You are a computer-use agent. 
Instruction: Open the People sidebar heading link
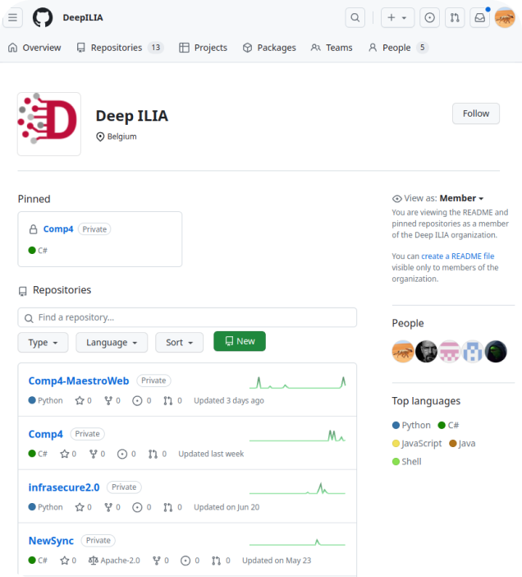tap(408, 323)
